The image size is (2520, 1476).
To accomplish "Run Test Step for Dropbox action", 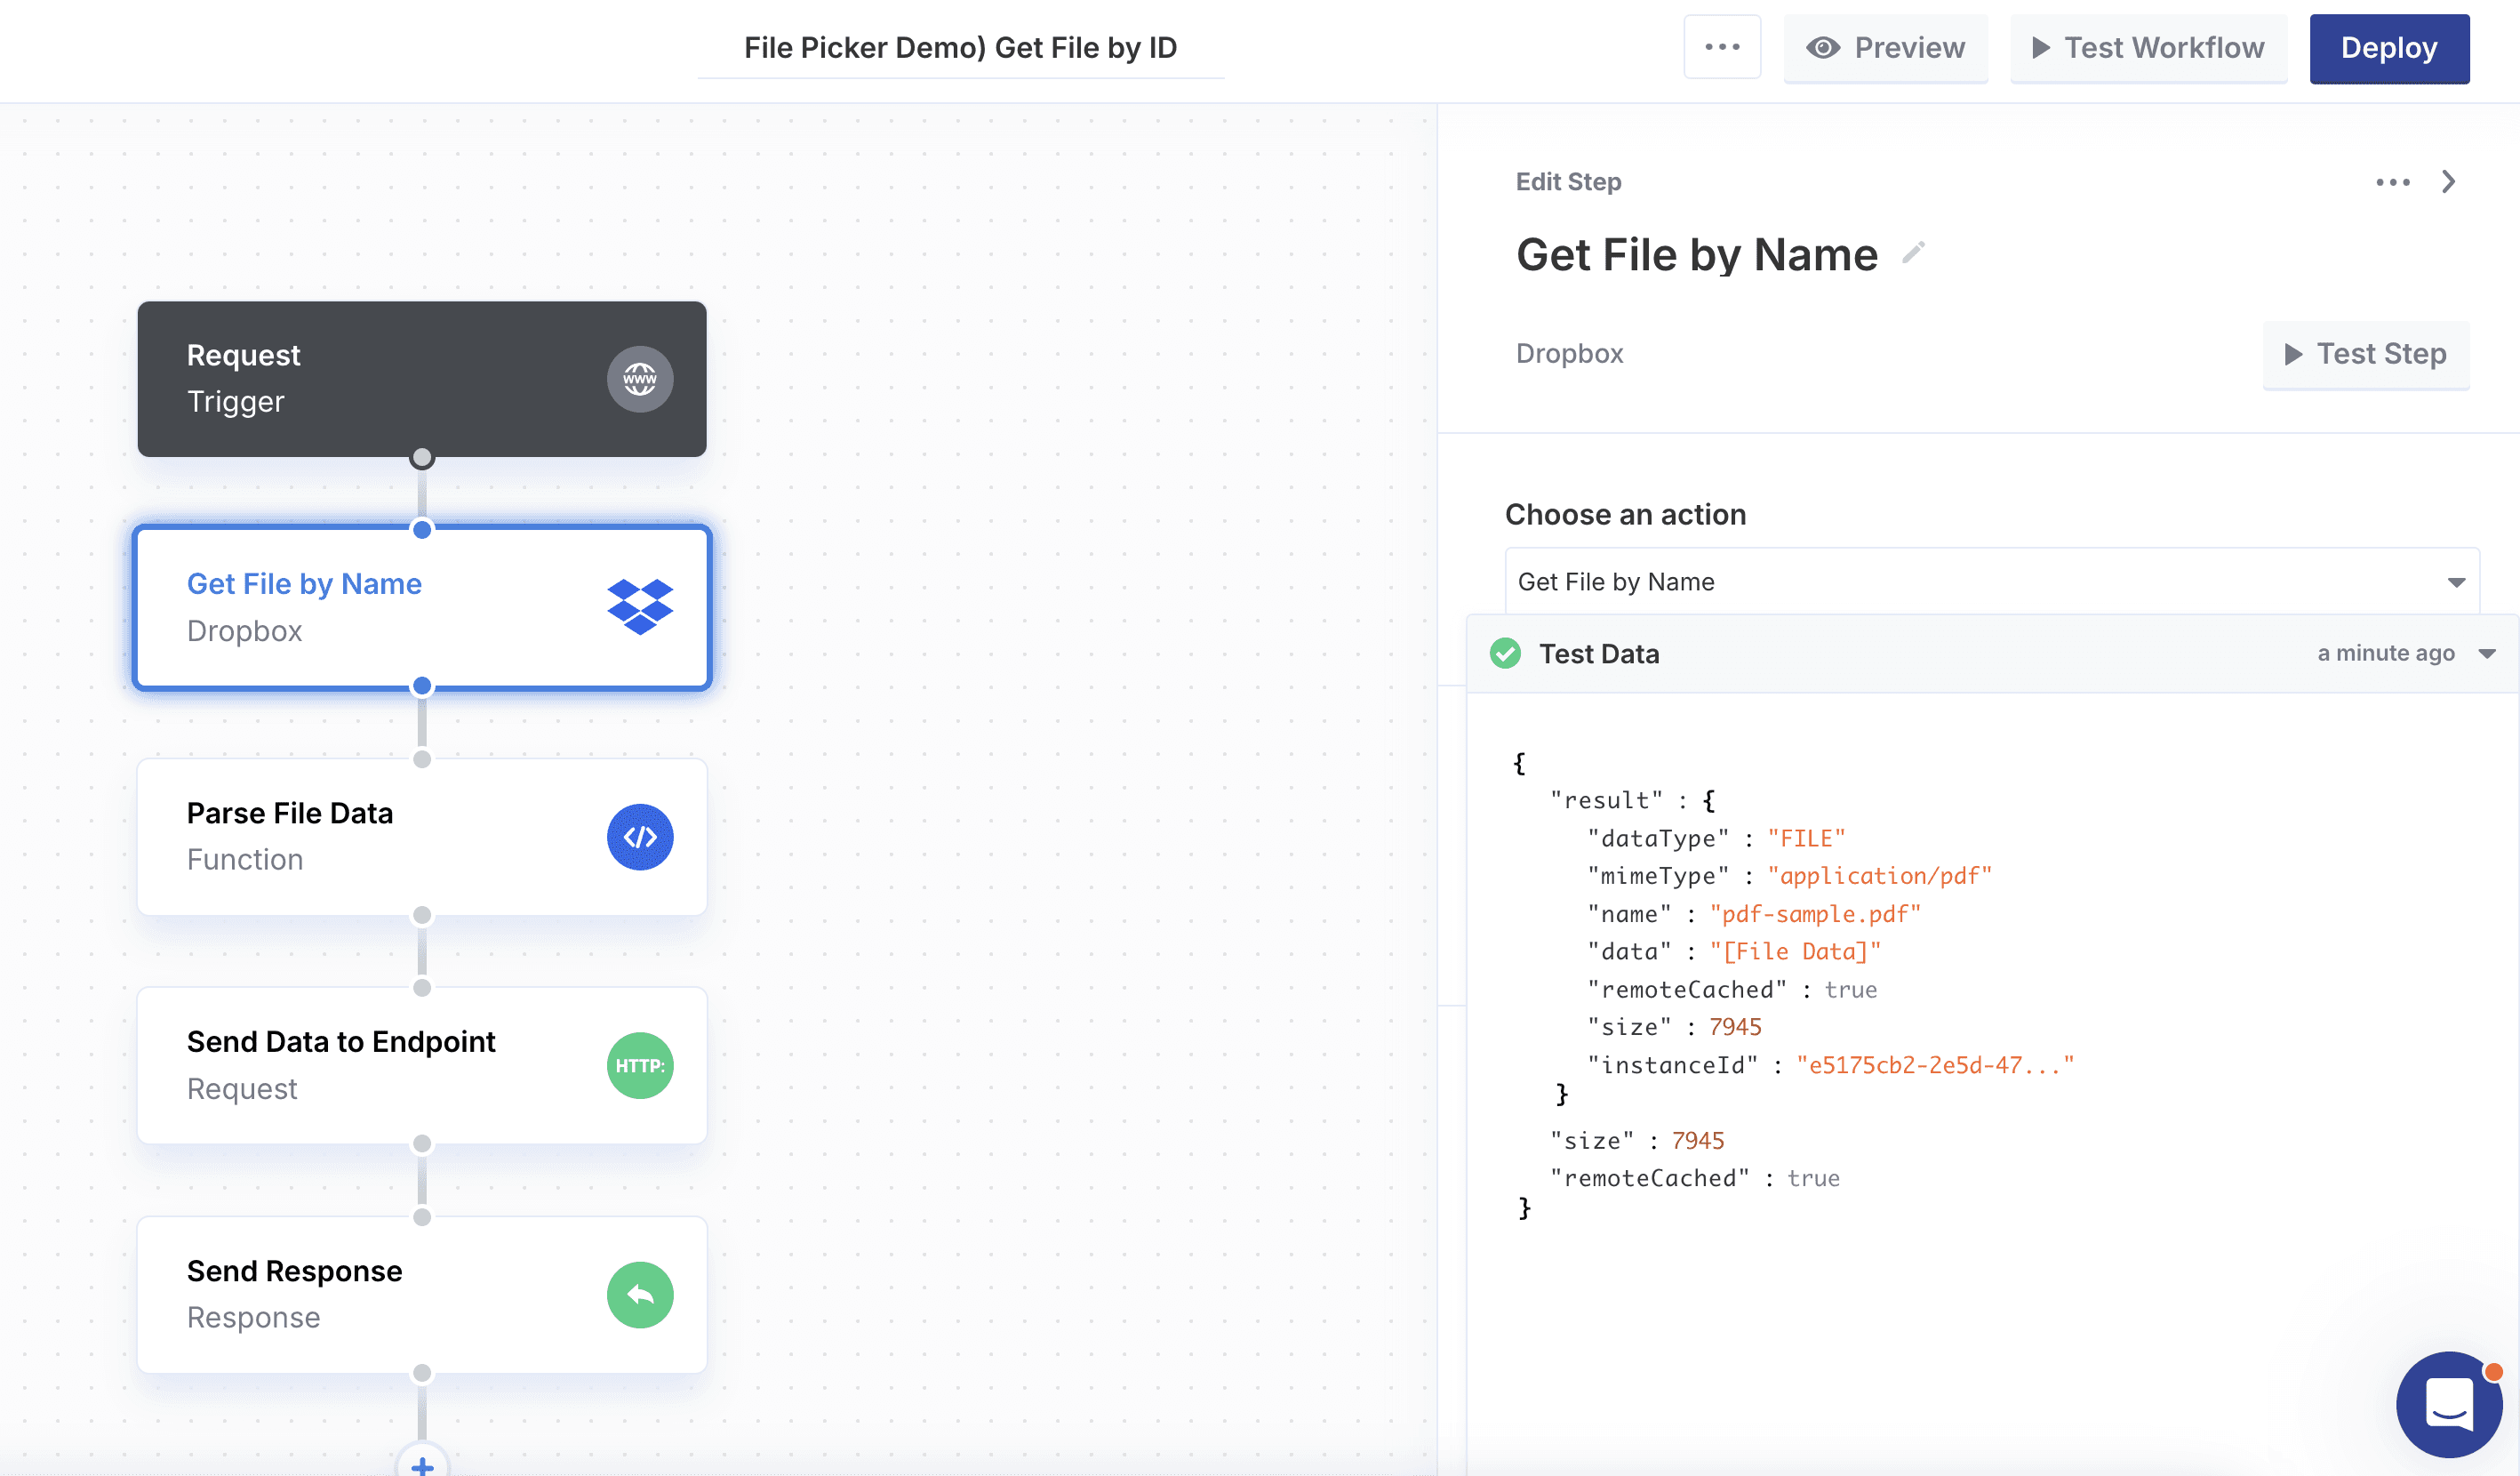I will click(2365, 354).
